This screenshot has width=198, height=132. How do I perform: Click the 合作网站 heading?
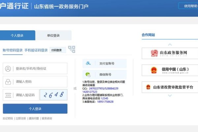coord(148,35)
